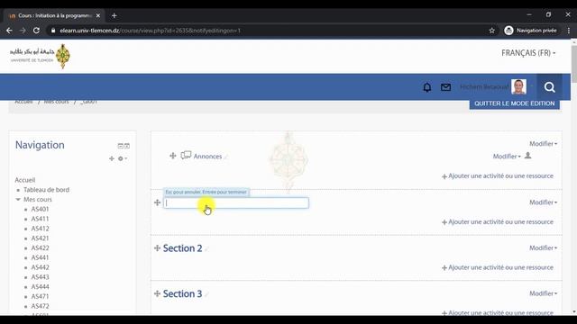Edit the Section 3 name with the pencil
The image size is (577, 324).
[206, 295]
